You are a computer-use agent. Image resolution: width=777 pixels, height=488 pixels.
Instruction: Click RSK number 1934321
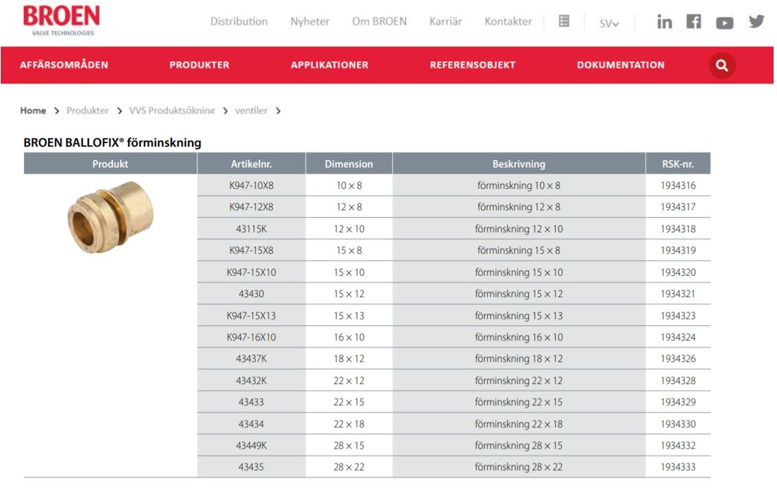tap(678, 294)
